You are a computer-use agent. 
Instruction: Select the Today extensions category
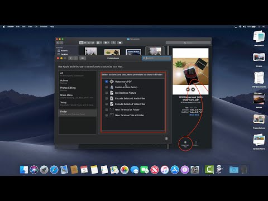pyautogui.click(x=78, y=103)
